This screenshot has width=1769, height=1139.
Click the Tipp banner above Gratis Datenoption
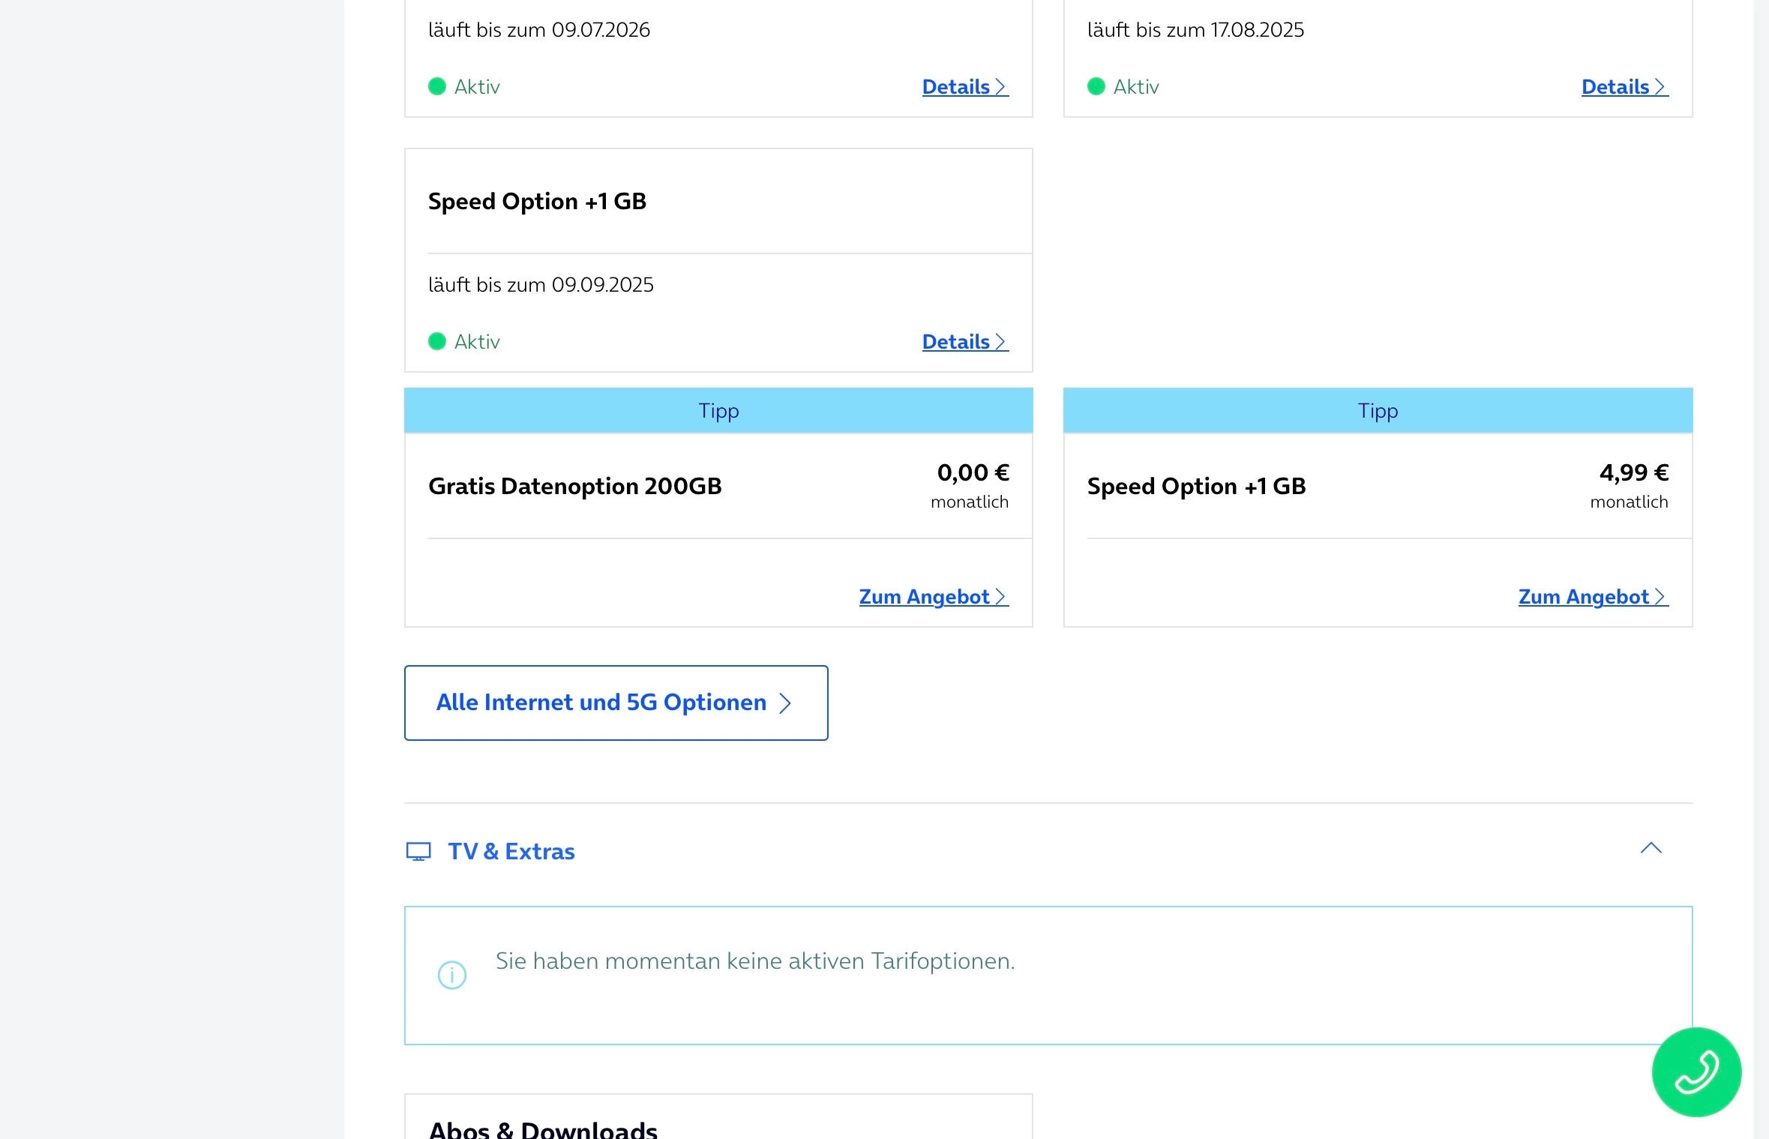(718, 410)
